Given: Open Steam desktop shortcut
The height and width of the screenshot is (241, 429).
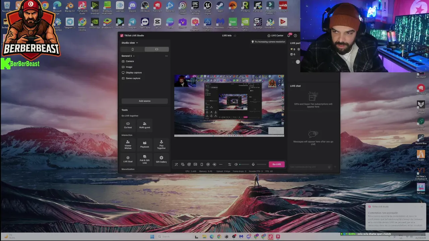Looking at the screenshot, I should click(x=220, y=7).
